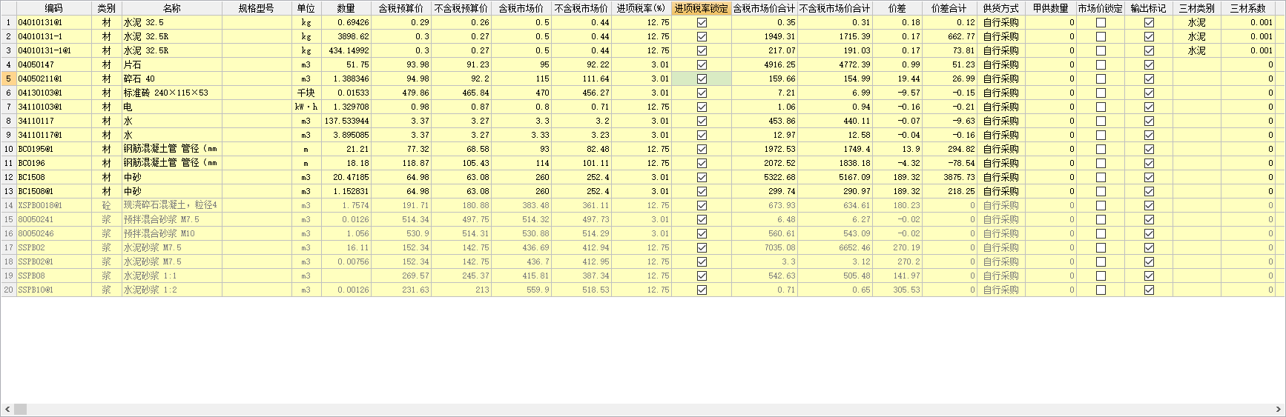Enable 市场价锁定 for row 34110117@1

tap(1101, 135)
